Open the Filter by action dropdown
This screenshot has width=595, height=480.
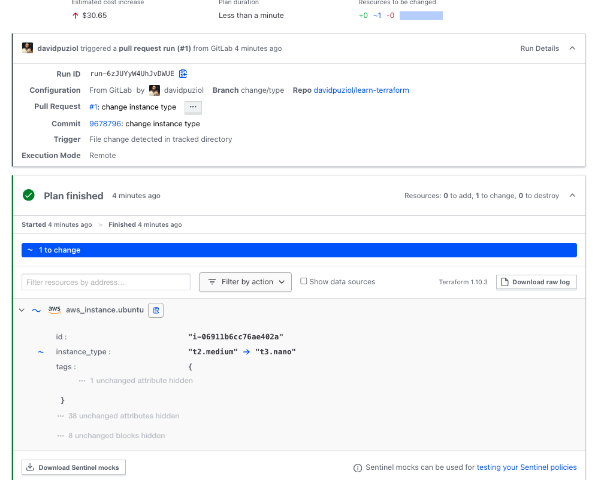coord(245,282)
